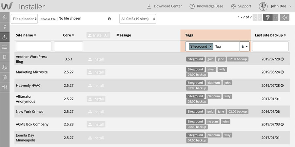The height and width of the screenshot is (147, 295).
Task: Select the New York Crimes site name
Action: pyautogui.click(x=29, y=112)
